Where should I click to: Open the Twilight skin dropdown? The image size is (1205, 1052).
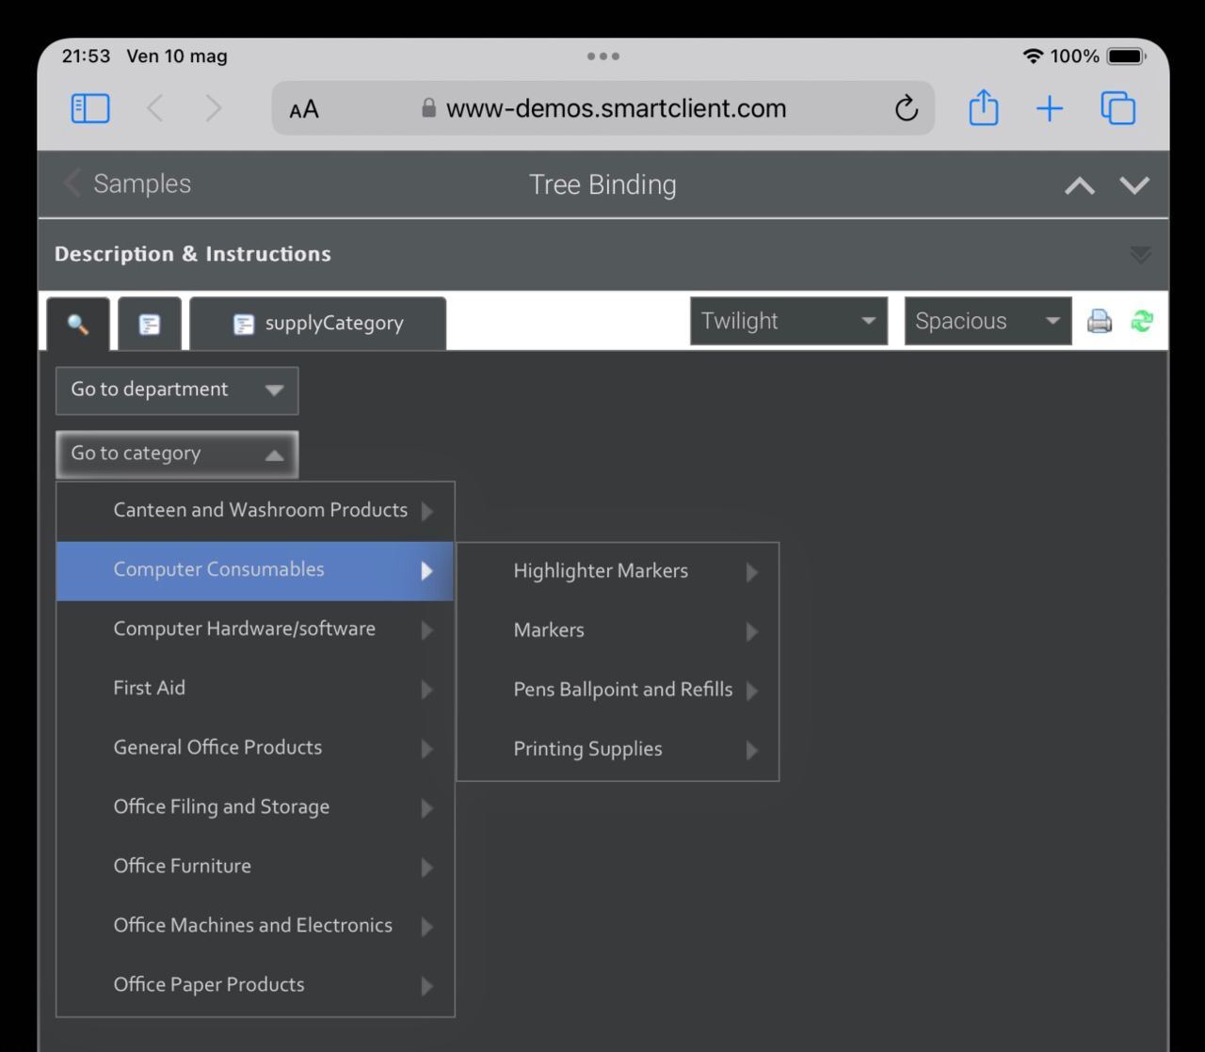(788, 321)
